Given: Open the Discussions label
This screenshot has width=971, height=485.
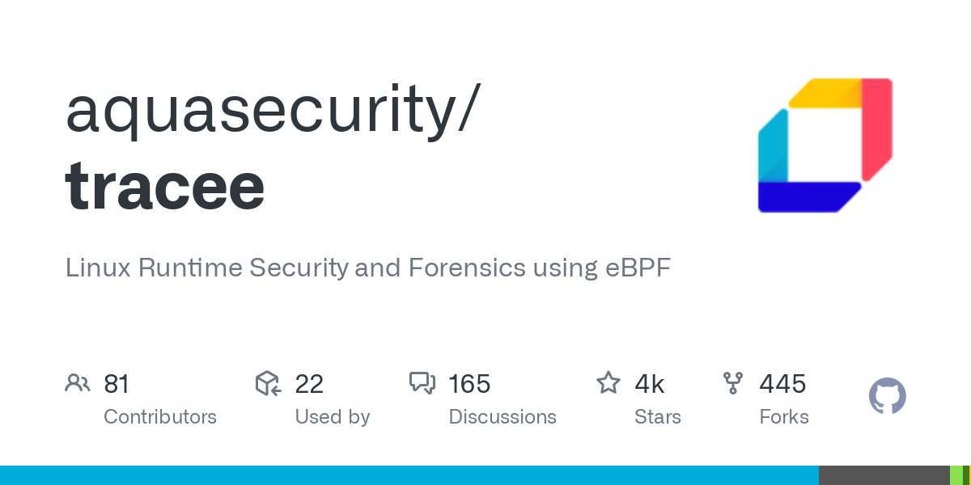Looking at the screenshot, I should 502,417.
